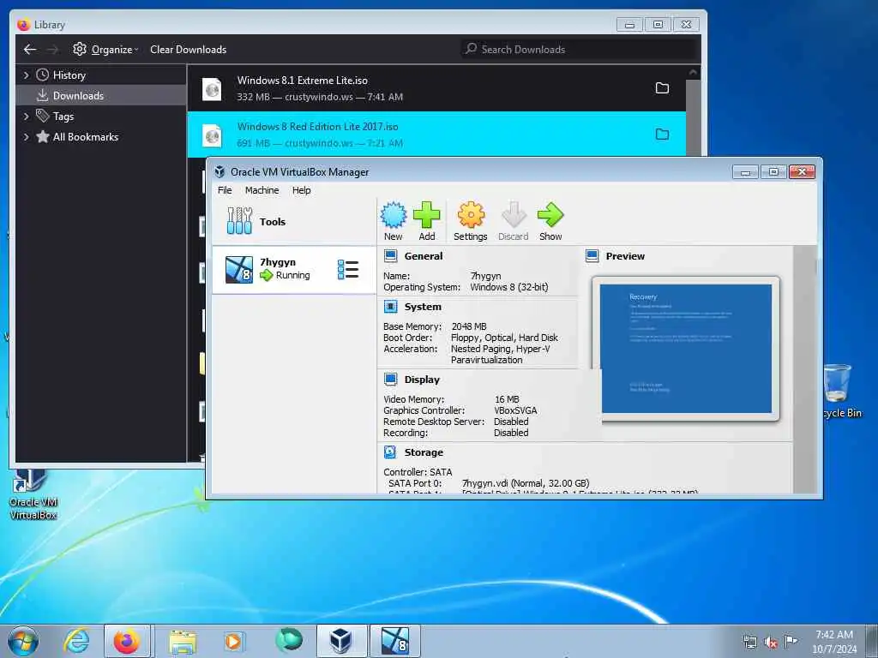Open Windows Explorer from taskbar
Screen dimensions: 878x658
pos(183,642)
